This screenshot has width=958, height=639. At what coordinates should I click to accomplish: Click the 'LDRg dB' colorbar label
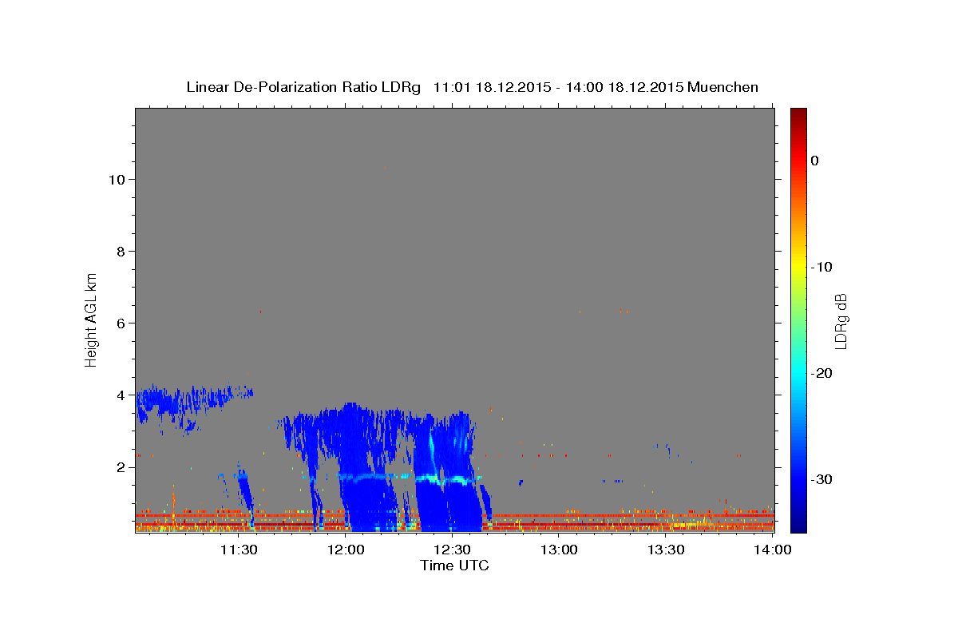[840, 320]
